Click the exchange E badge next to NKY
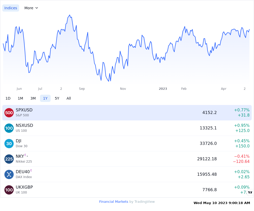 pyautogui.click(x=25, y=155)
